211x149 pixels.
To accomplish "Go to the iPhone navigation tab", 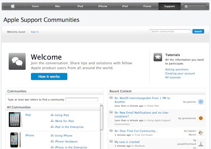I will pos(103,6).
